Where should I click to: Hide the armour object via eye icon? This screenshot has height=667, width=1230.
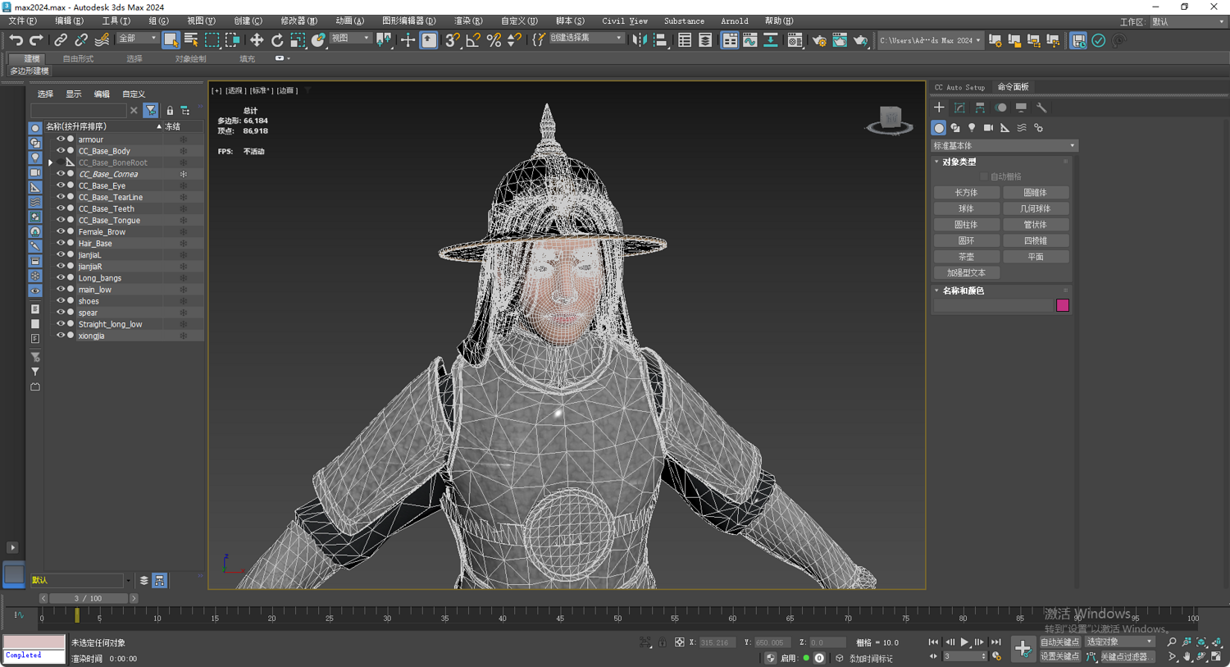coord(60,139)
